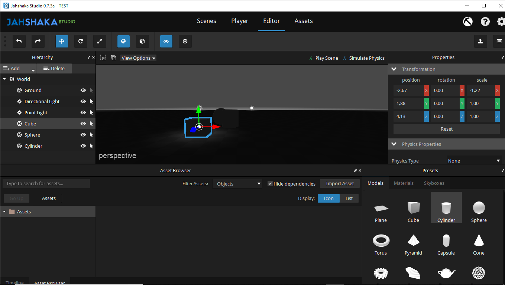Screen dimensions: 505x285
Task: Close the Asset Browser panel
Action: tap(360, 171)
